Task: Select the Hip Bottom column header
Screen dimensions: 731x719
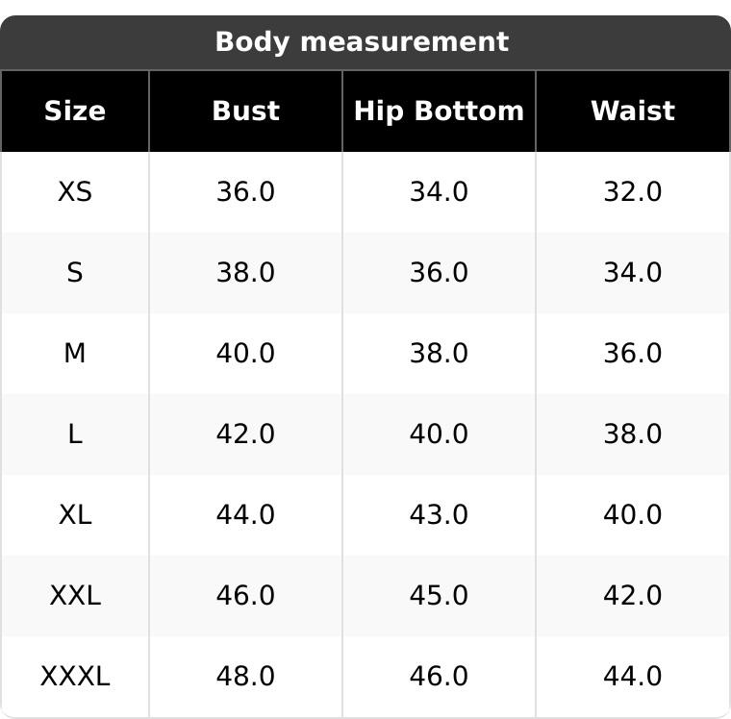Action: click(x=439, y=112)
